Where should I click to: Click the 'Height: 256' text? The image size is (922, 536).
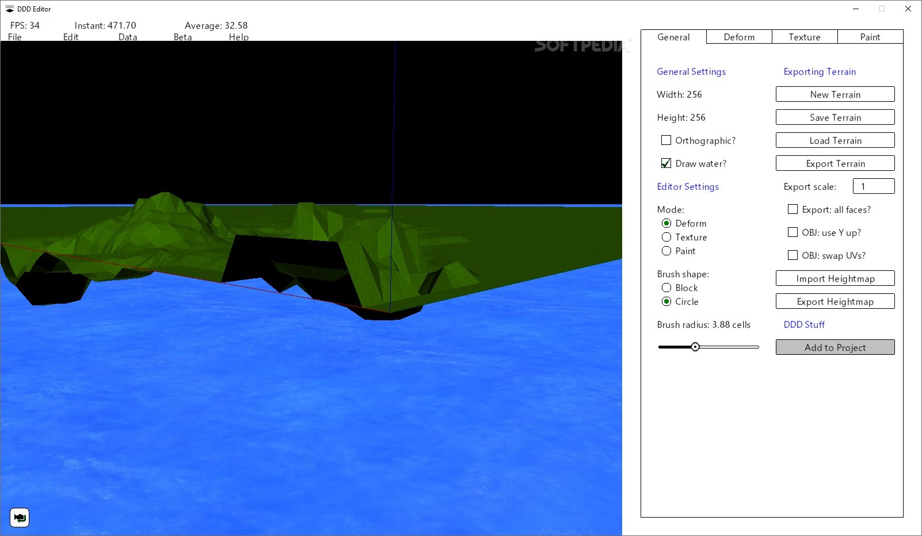[681, 117]
